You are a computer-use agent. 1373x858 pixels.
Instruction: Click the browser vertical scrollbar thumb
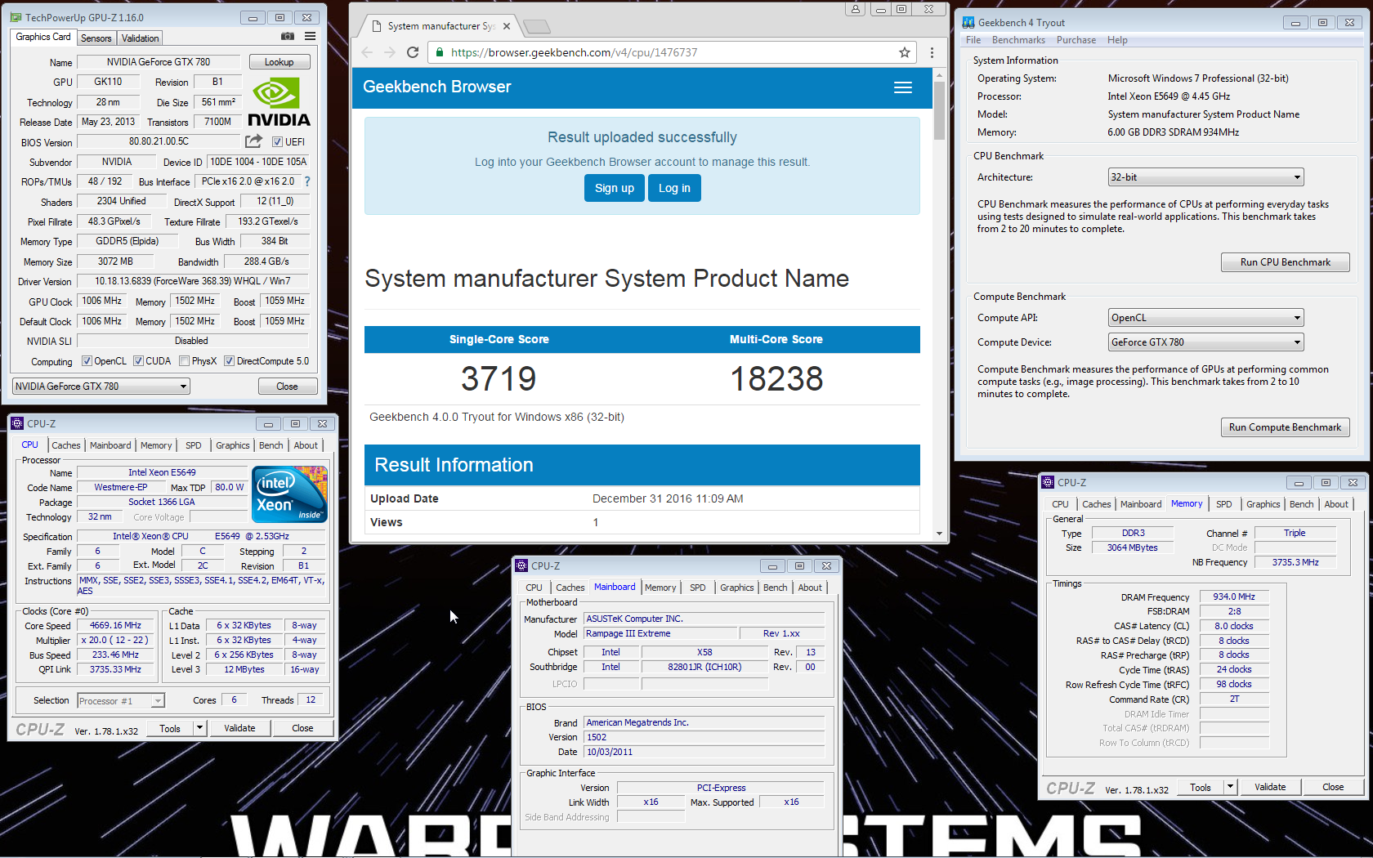coord(939,110)
